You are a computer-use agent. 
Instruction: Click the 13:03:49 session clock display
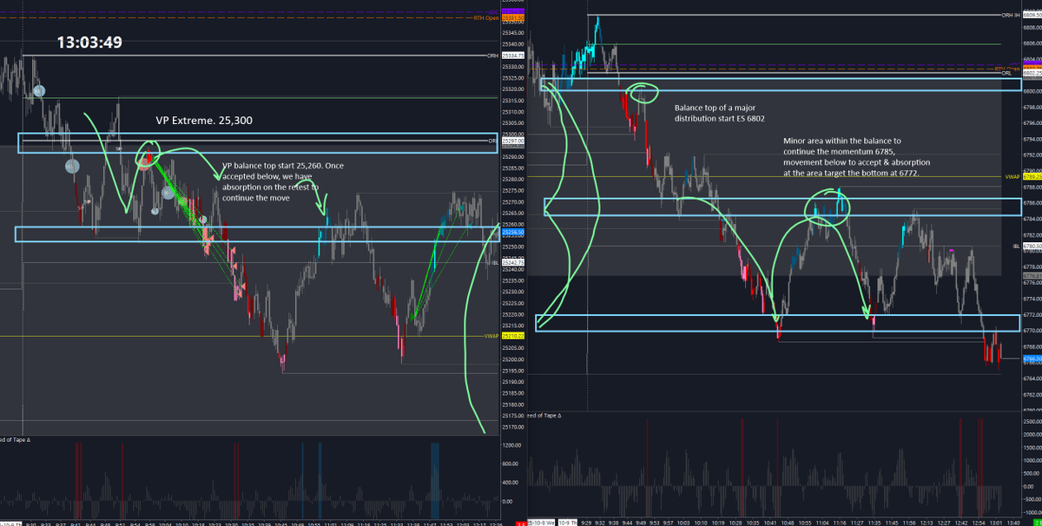[89, 41]
